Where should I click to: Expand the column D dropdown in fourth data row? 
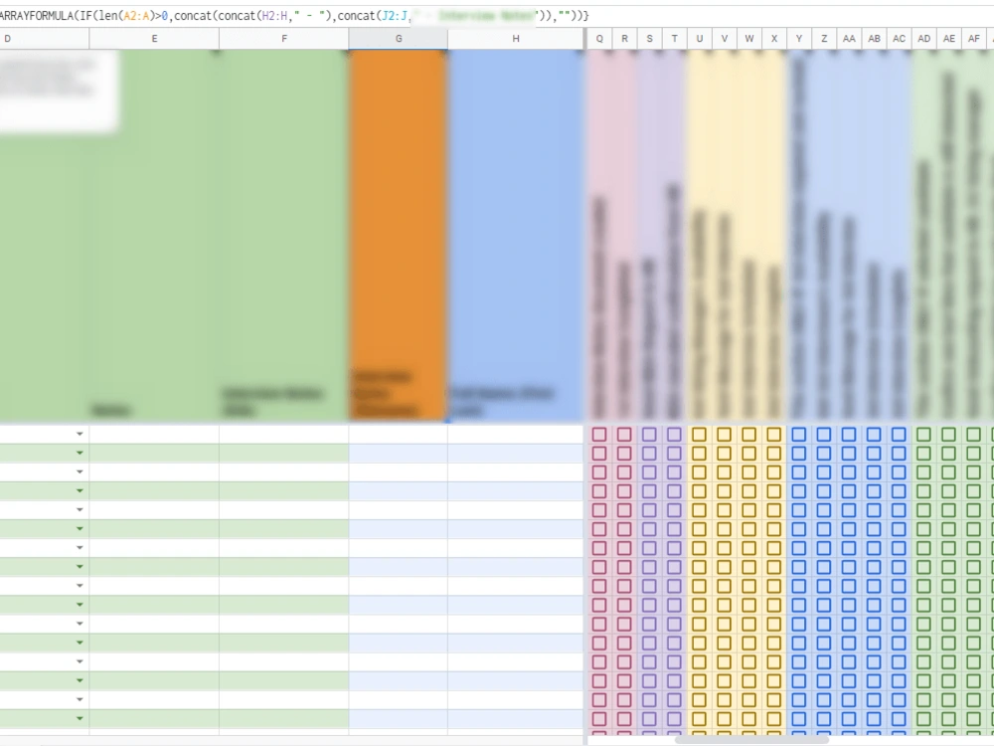coord(80,491)
